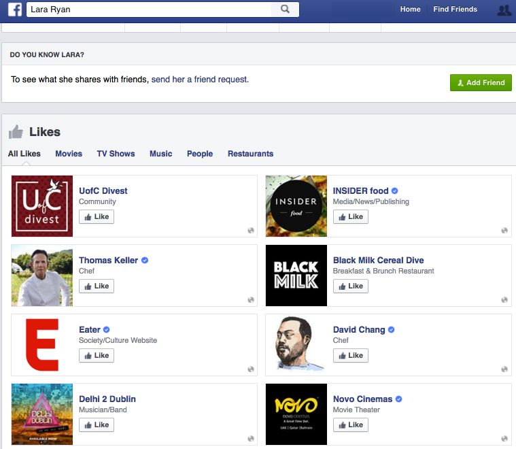Click the verified badge next to David Chang
Viewport: 516px width, 449px height.
[x=392, y=330]
